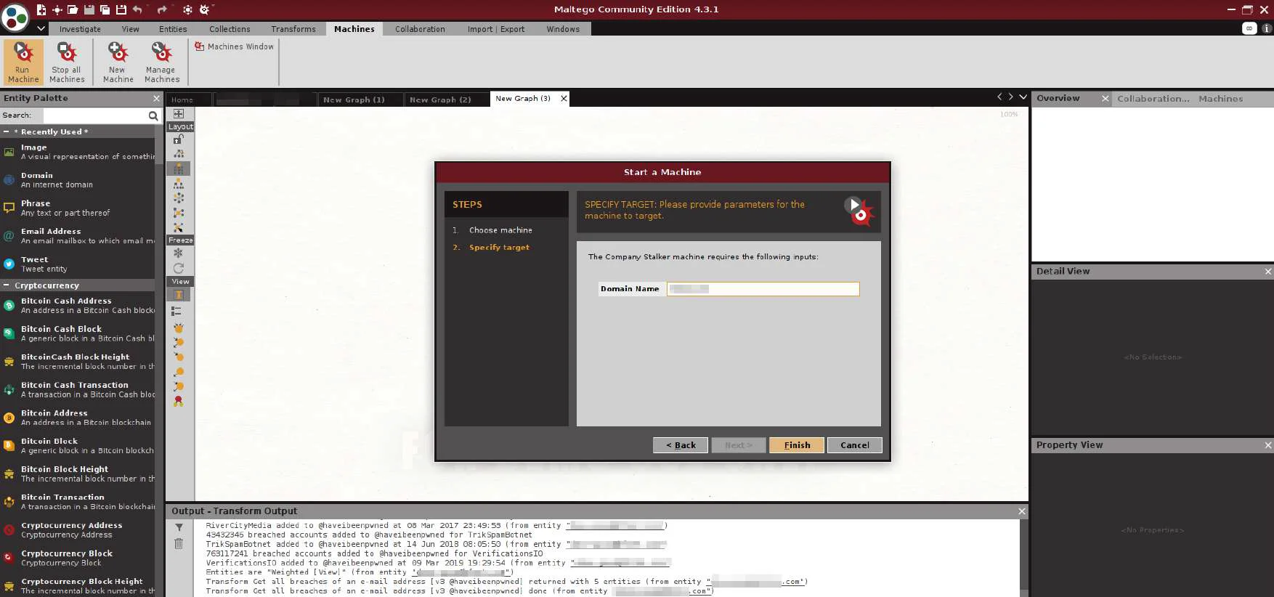Open Manage Machines from the ribbon
The height and width of the screenshot is (597, 1274).
coord(161,62)
